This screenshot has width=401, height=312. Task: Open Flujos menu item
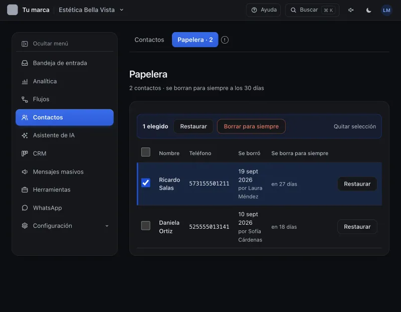click(65, 99)
